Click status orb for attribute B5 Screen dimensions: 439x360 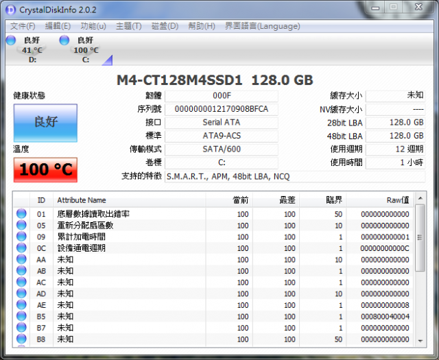click(21, 316)
